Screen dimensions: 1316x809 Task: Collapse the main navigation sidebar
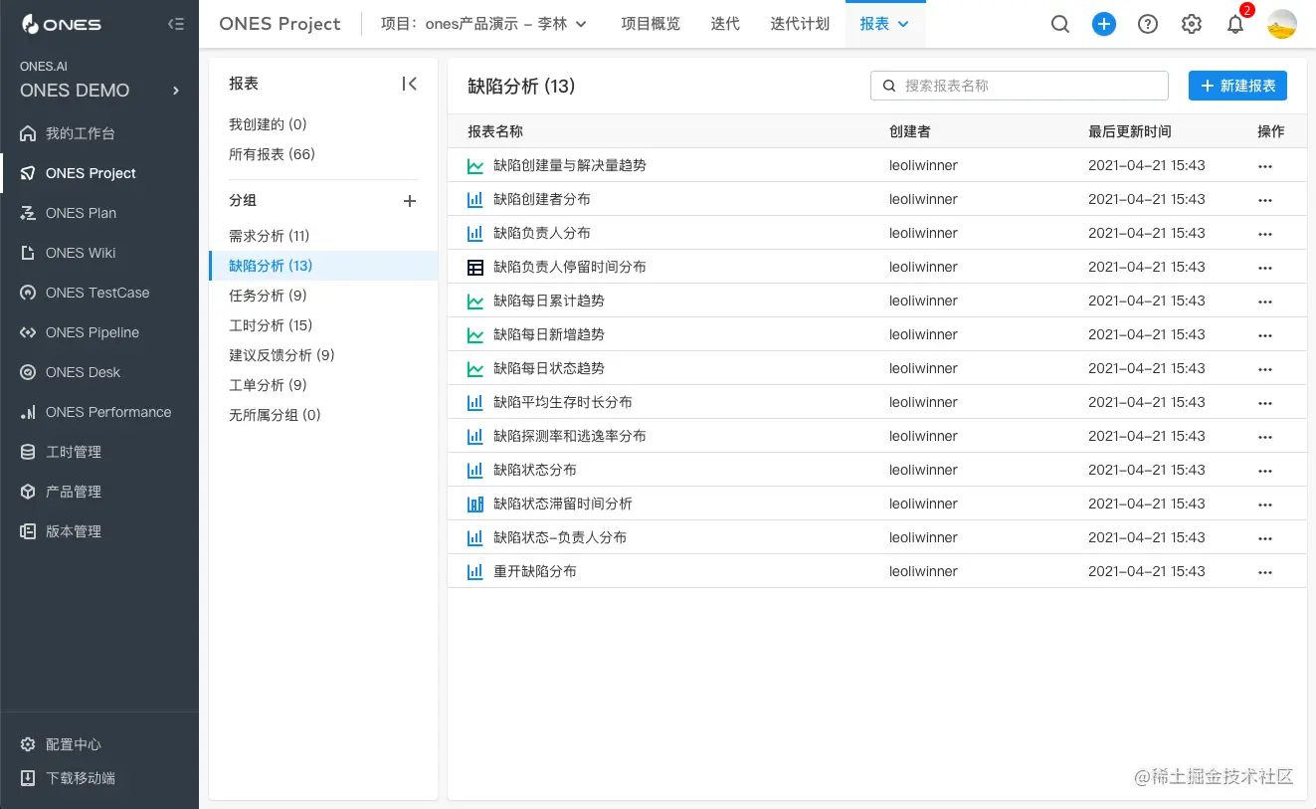point(176,24)
